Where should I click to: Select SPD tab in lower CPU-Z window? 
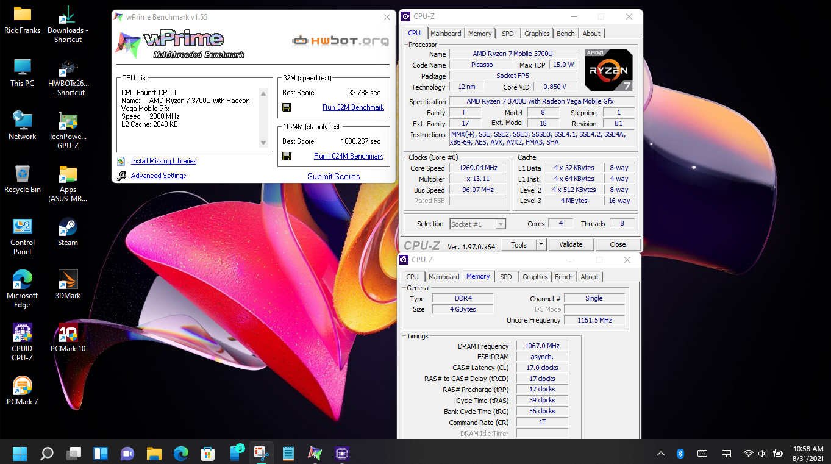506,277
